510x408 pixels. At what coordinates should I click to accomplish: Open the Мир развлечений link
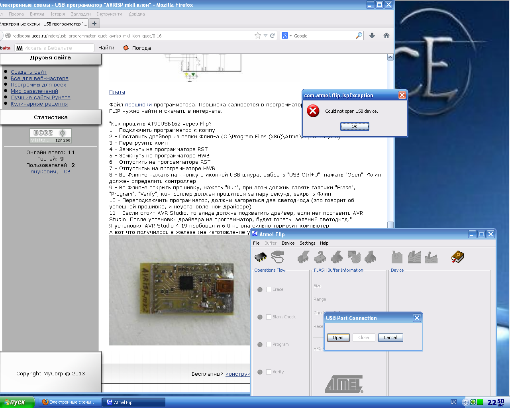tap(34, 91)
